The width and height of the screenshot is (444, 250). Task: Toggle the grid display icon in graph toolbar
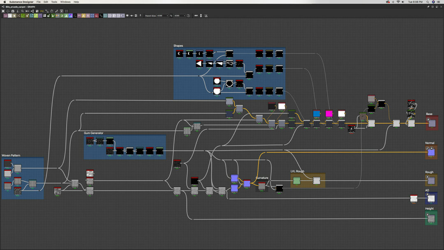[67, 11]
